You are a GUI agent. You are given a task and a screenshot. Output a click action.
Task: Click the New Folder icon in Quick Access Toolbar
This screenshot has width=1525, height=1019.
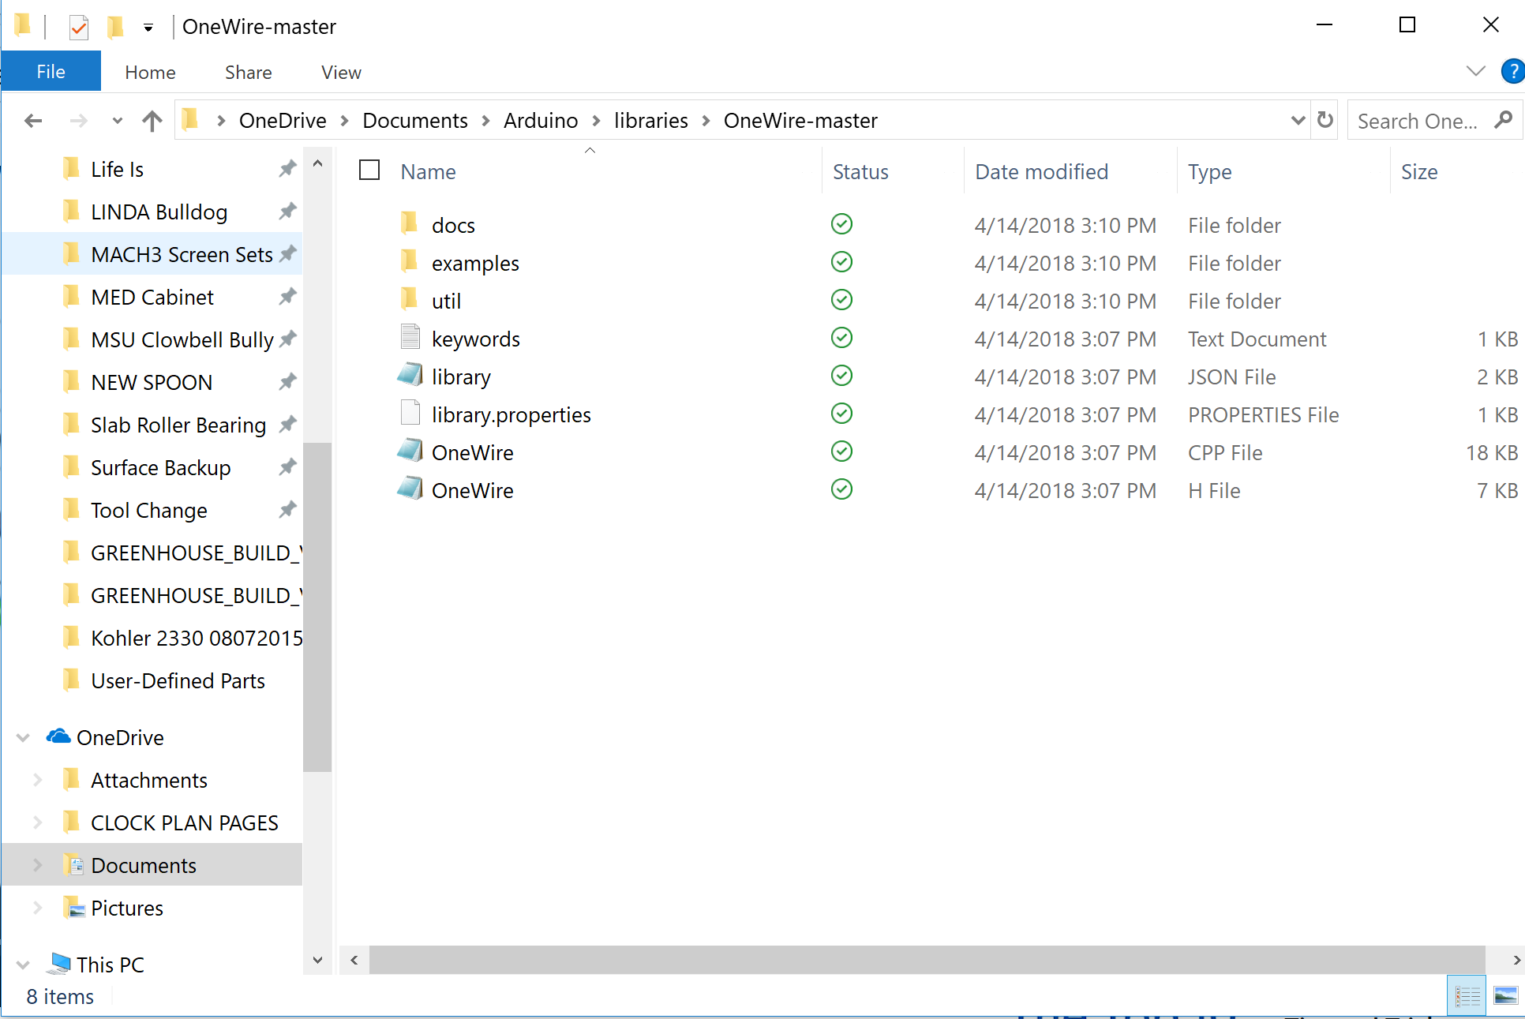click(x=115, y=26)
